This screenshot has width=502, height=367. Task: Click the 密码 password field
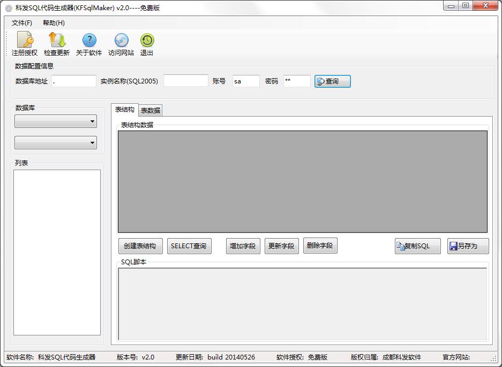297,81
